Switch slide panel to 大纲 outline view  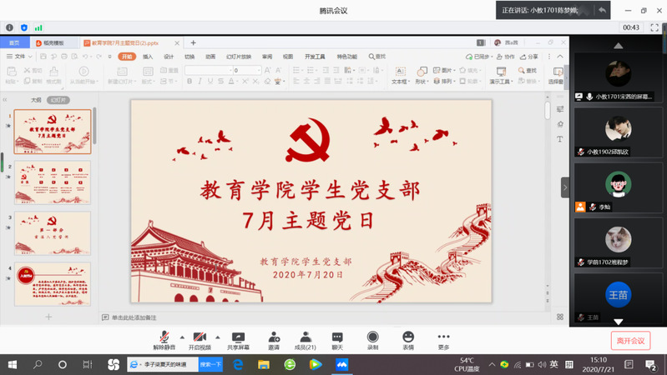click(36, 99)
